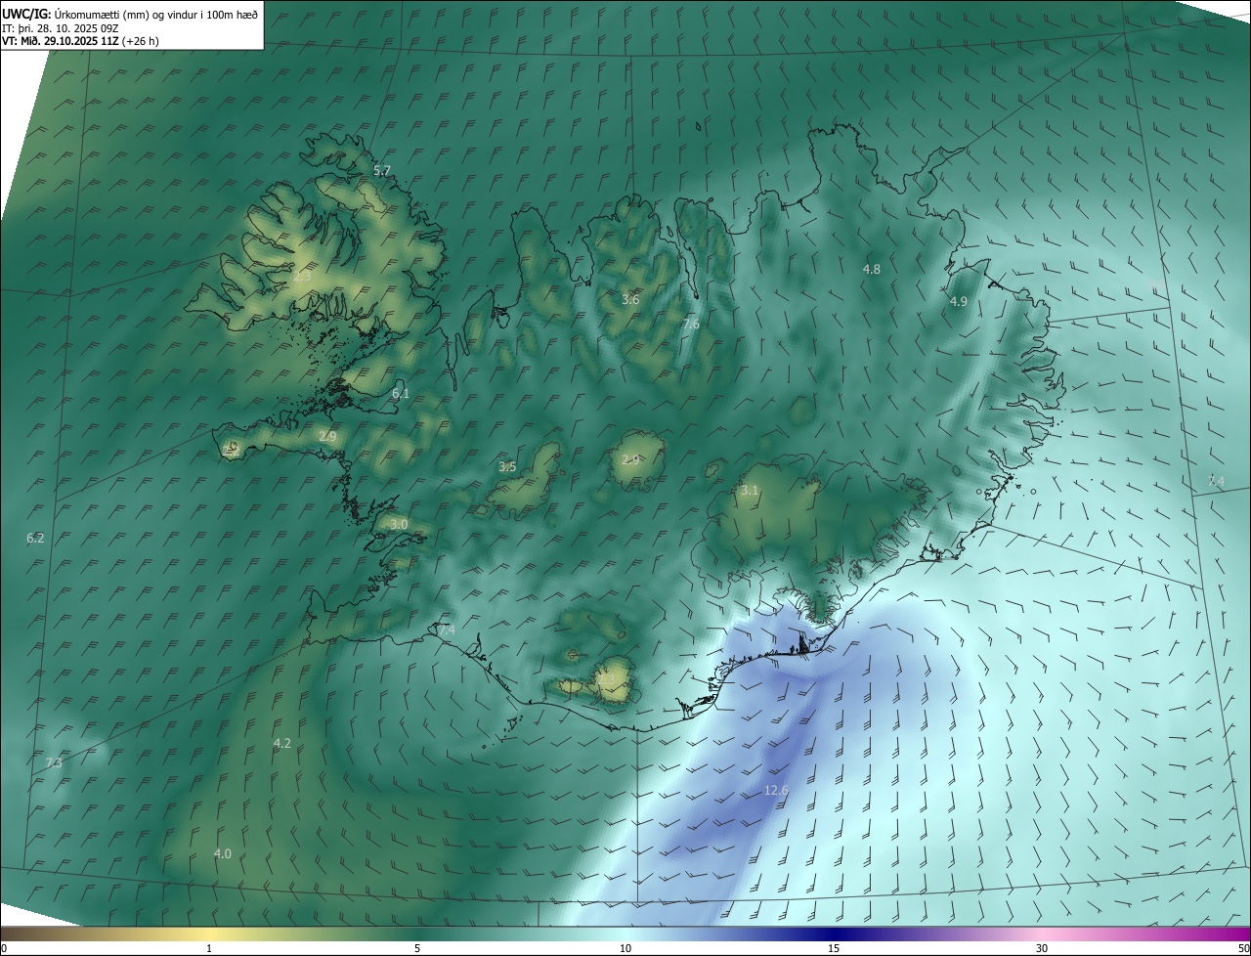This screenshot has height=956, width=1251.
Task: Click the '15' tick label on the color scale
Action: [x=834, y=948]
